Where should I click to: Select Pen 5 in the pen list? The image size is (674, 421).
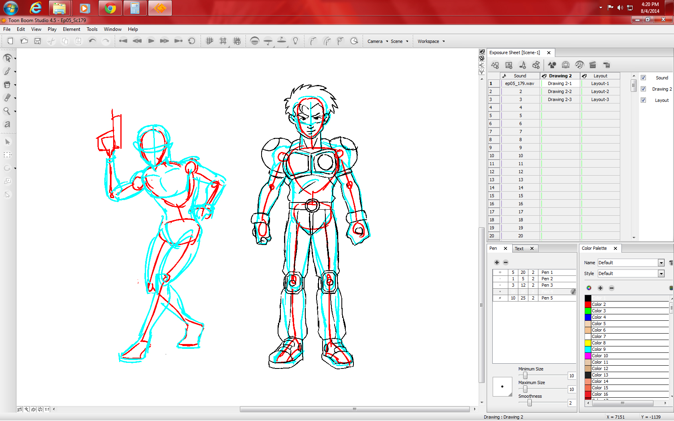(547, 298)
